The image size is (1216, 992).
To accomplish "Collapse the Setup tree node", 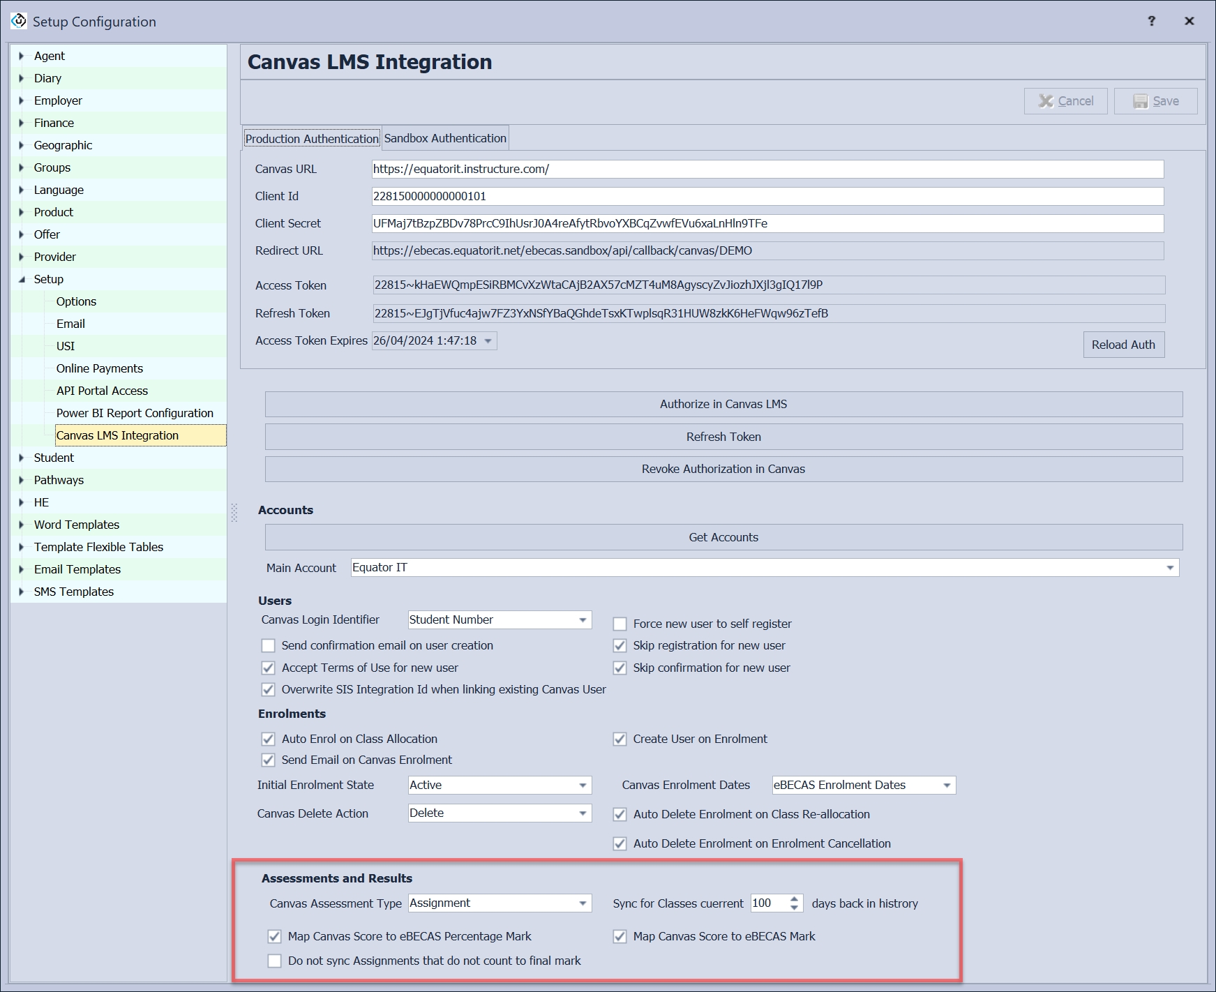I will pyautogui.click(x=22, y=279).
